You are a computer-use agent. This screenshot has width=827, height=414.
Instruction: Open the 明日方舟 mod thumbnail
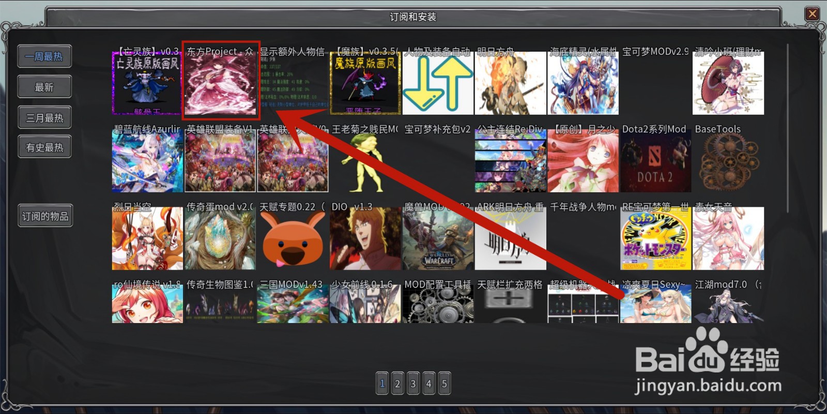(511, 83)
